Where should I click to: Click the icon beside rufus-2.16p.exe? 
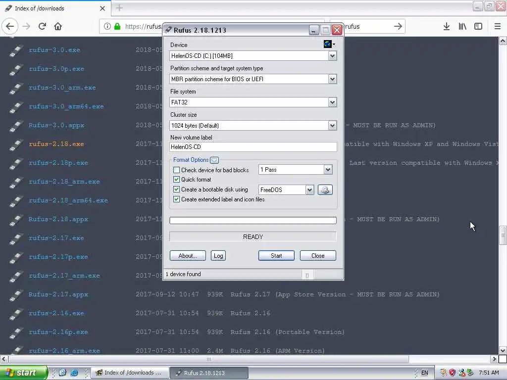click(16, 332)
